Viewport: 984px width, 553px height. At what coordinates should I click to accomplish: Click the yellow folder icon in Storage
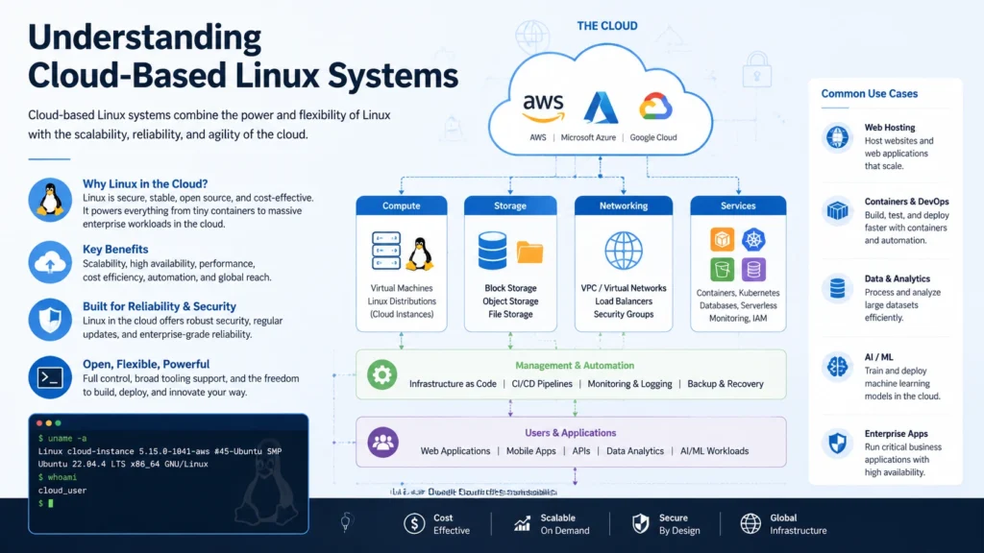[x=529, y=252]
